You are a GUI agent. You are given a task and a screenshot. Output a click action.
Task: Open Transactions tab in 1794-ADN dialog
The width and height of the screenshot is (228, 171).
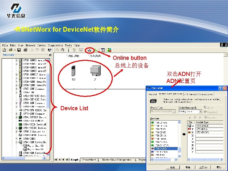point(206,94)
